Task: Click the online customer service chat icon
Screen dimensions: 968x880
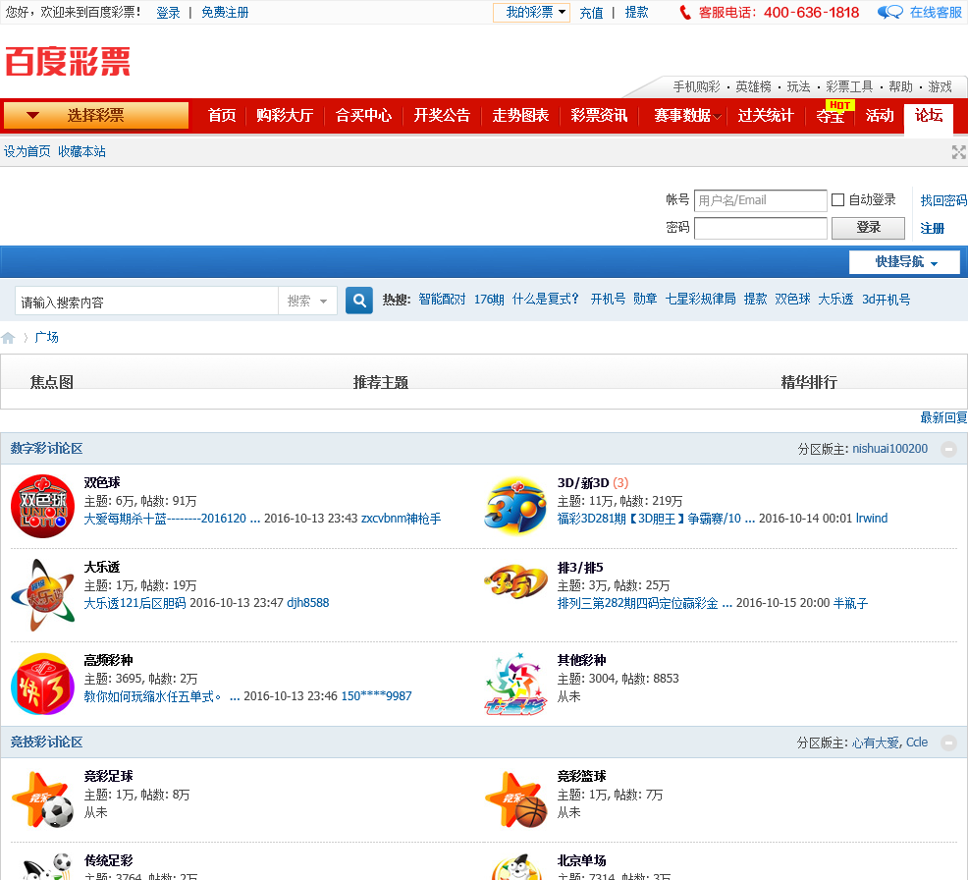Action: (x=889, y=13)
